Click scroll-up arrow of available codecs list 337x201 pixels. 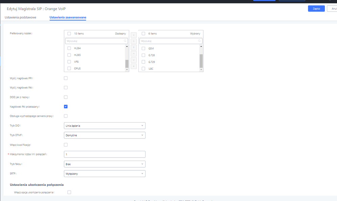[x=127, y=46]
